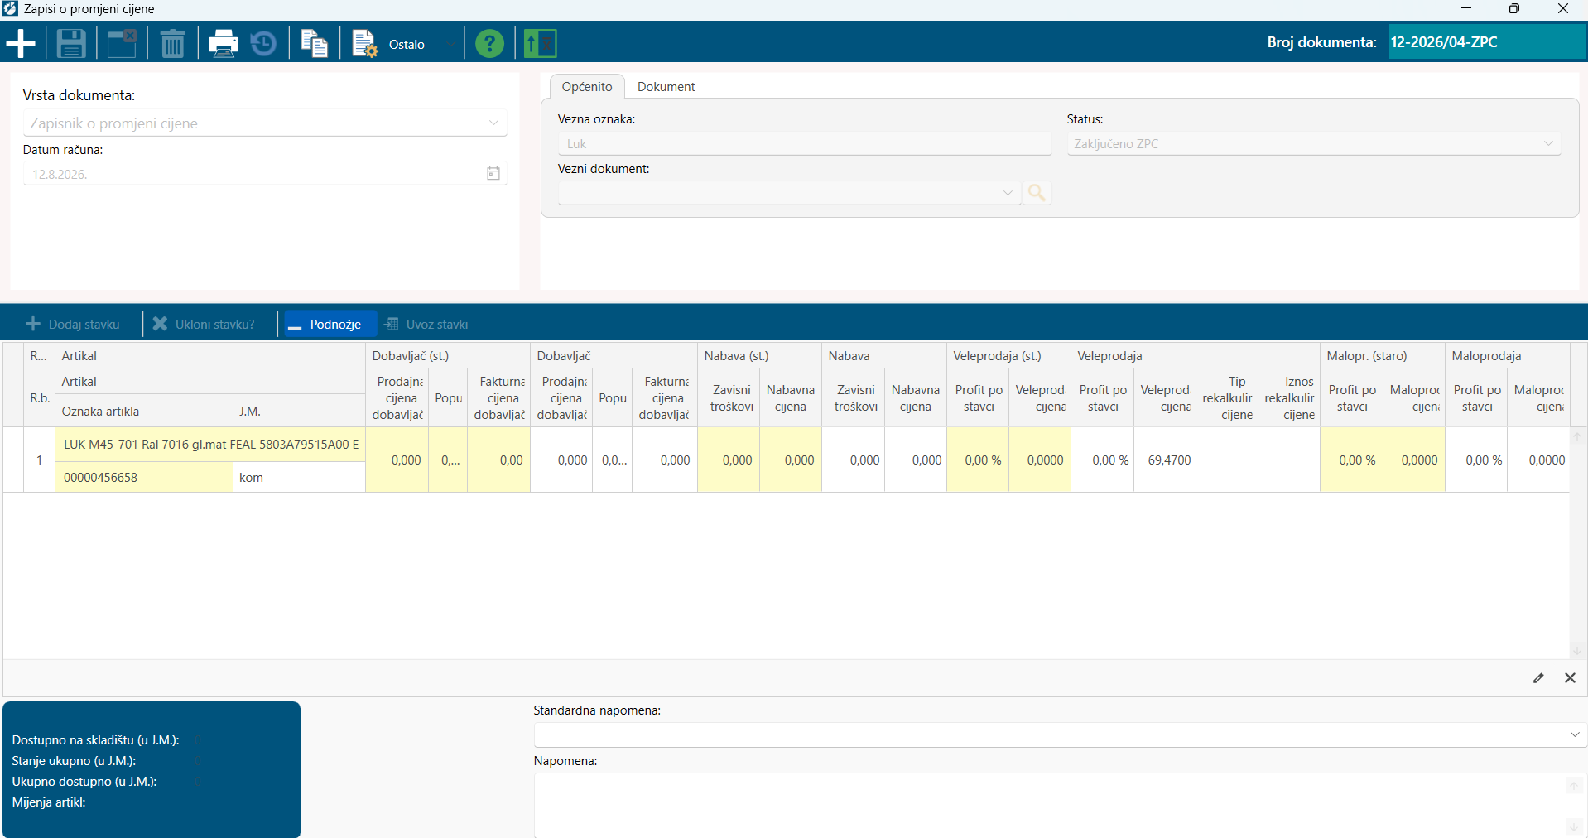The width and height of the screenshot is (1588, 838).
Task: Click article code 00000456658
Action: point(144,478)
